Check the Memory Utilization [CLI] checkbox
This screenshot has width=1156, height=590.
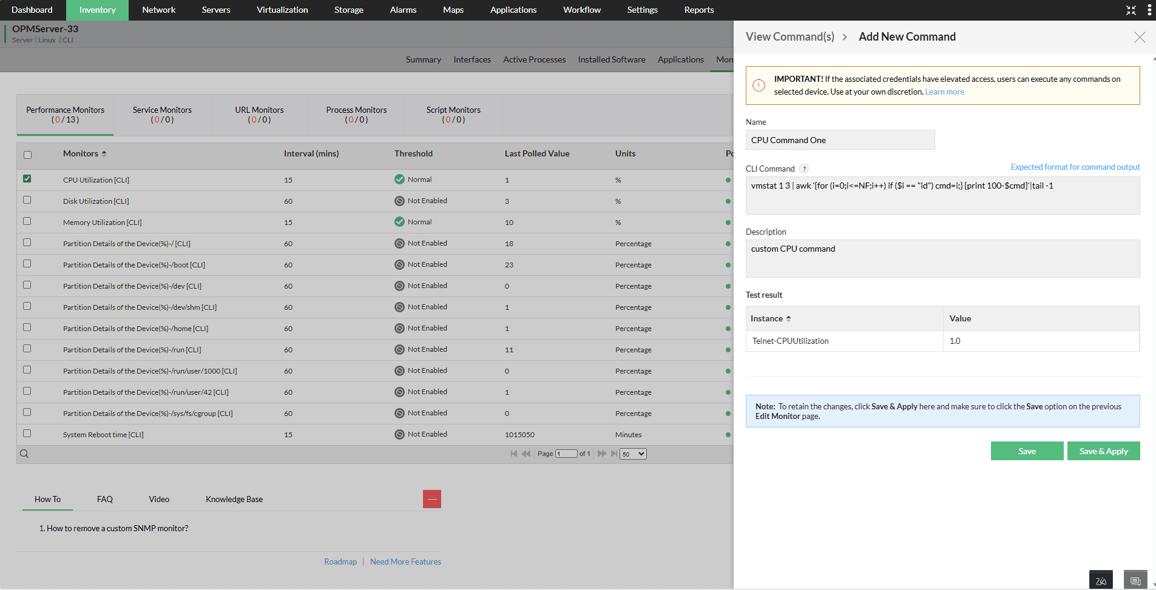point(27,221)
